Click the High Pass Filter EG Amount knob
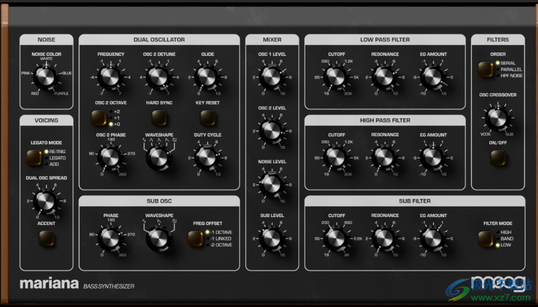This screenshot has width=538, height=307. click(x=433, y=158)
